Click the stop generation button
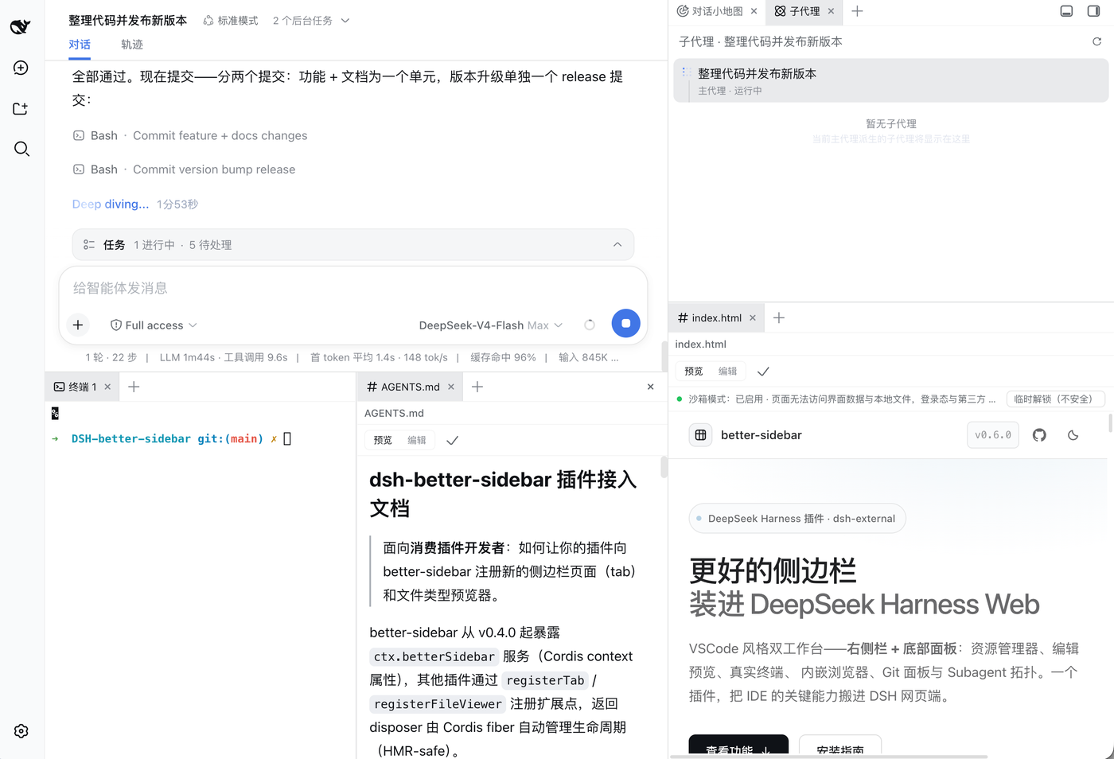The width and height of the screenshot is (1114, 759). coord(626,323)
